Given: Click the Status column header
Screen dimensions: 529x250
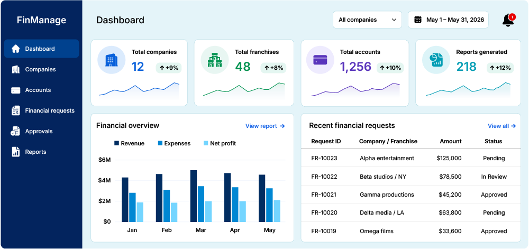Looking at the screenshot, I should (x=493, y=142).
